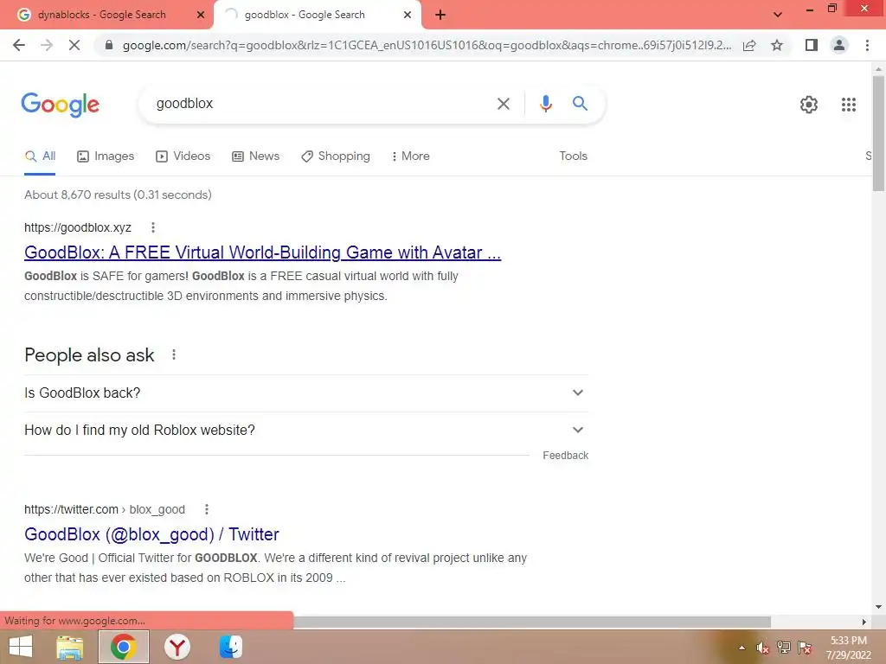Open the Chrome profile avatar
The width and height of the screenshot is (886, 664).
tap(839, 45)
